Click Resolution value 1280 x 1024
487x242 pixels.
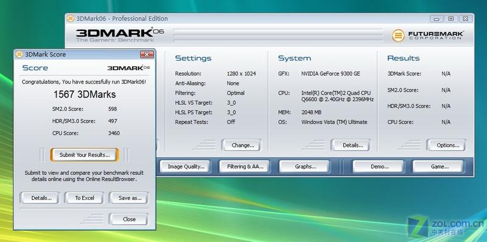tap(241, 74)
